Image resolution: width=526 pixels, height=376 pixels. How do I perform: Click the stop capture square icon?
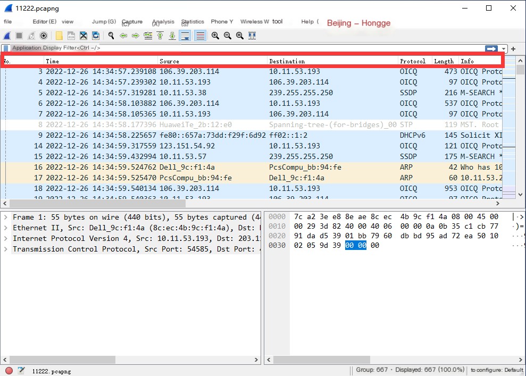point(19,36)
